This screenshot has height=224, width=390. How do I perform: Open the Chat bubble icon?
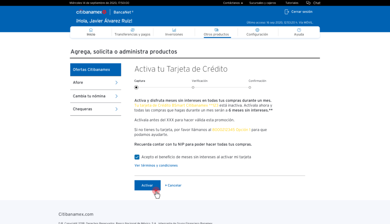click(x=308, y=3)
